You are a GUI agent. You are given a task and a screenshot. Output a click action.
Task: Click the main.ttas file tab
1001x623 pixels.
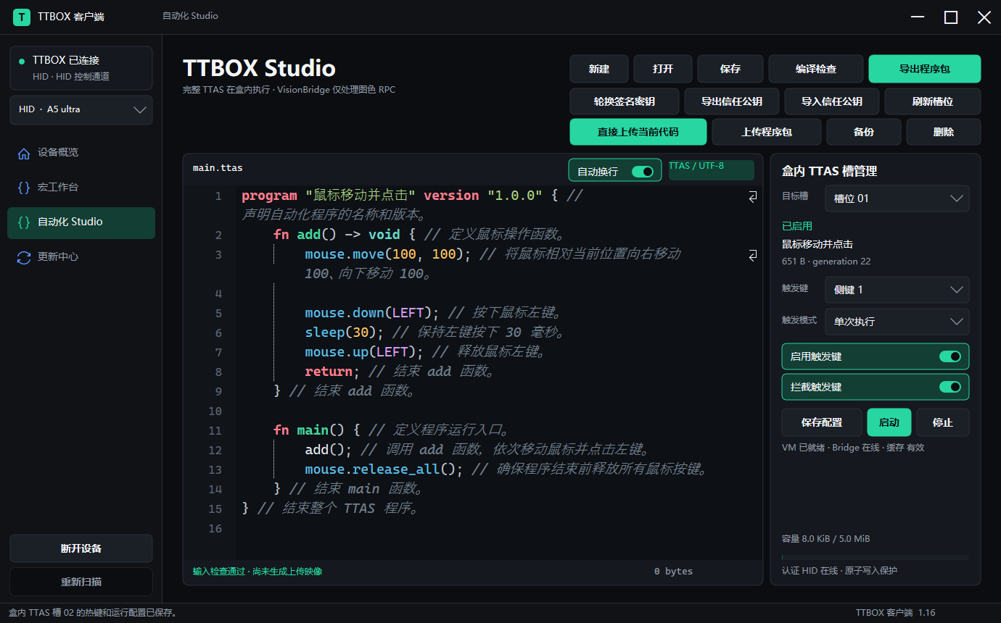[x=218, y=168]
